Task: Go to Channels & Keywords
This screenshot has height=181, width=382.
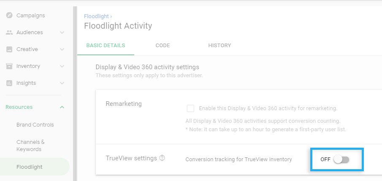Action: pyautogui.click(x=30, y=146)
